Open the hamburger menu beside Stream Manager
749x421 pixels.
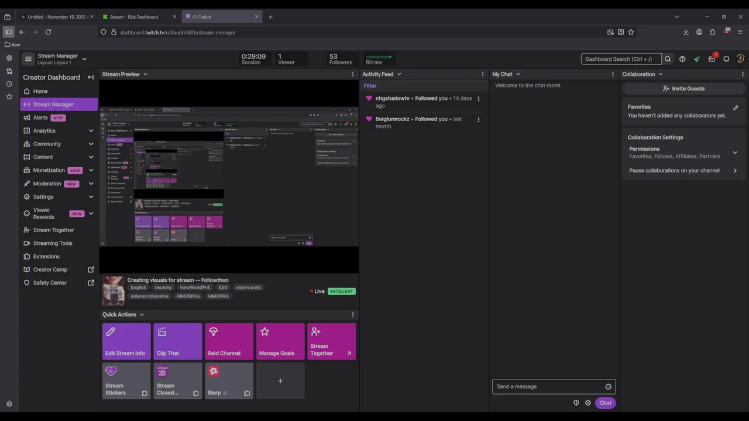[28, 59]
